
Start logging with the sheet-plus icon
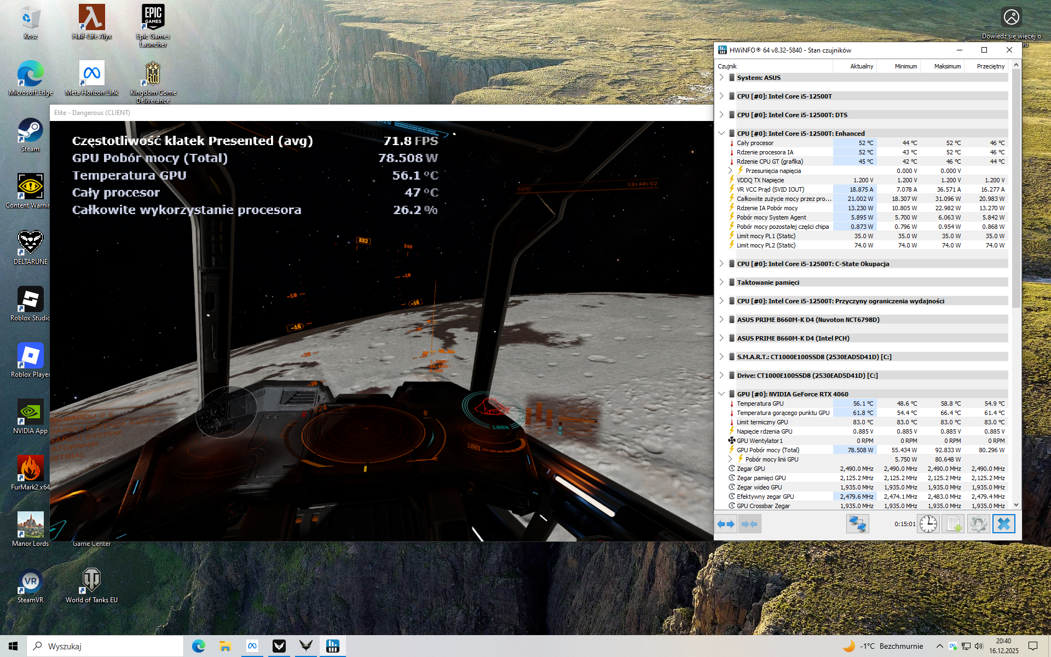click(x=953, y=524)
